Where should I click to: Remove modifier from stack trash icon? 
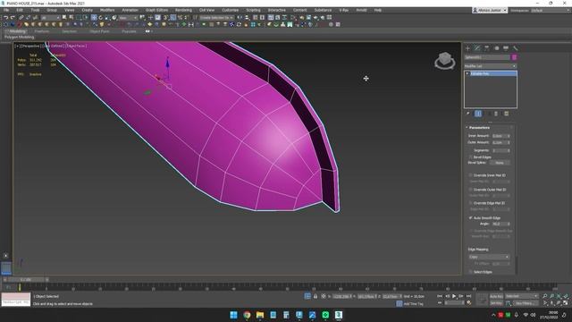(x=496, y=114)
